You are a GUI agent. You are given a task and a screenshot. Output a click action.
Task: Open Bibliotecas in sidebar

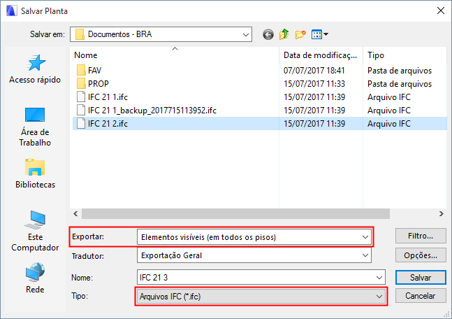pyautogui.click(x=35, y=174)
